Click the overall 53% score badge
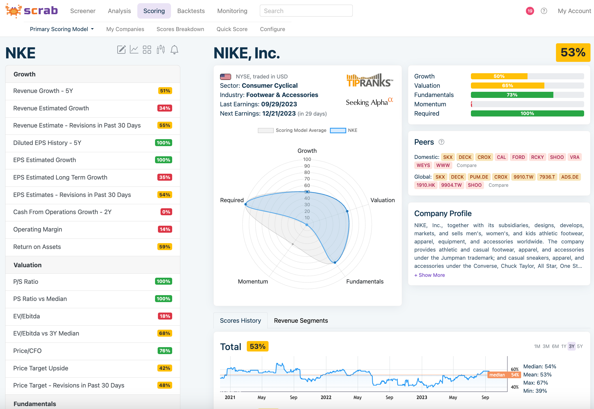 click(x=573, y=53)
